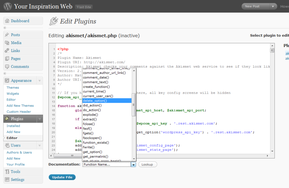
Task: Click Add New under Plugins
Action: [x=14, y=132]
